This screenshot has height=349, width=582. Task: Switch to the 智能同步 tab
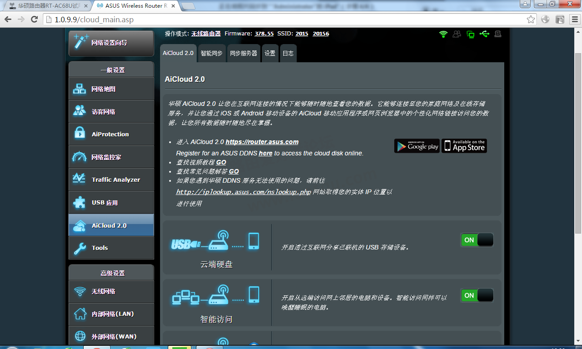coord(211,53)
